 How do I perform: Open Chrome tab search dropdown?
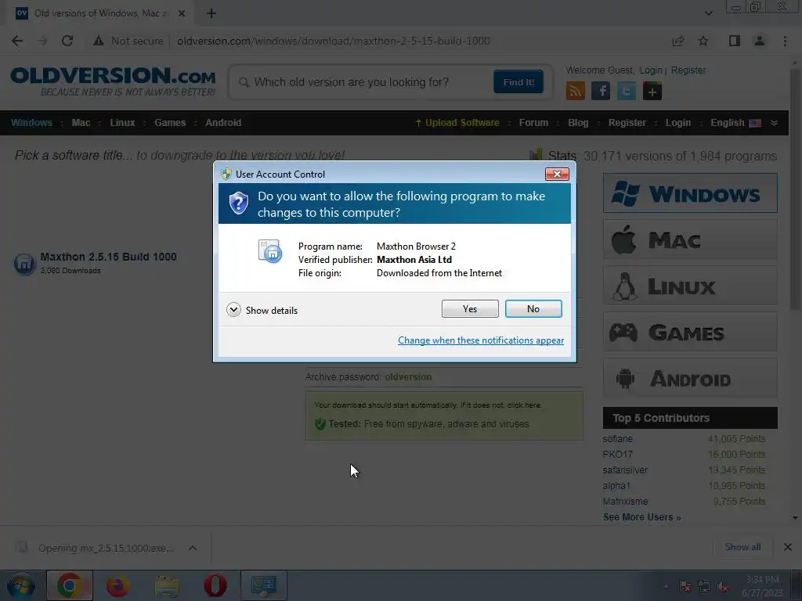pyautogui.click(x=708, y=13)
